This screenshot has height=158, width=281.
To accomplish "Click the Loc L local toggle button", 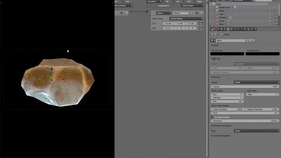I will pyautogui.click(x=201, y=23).
